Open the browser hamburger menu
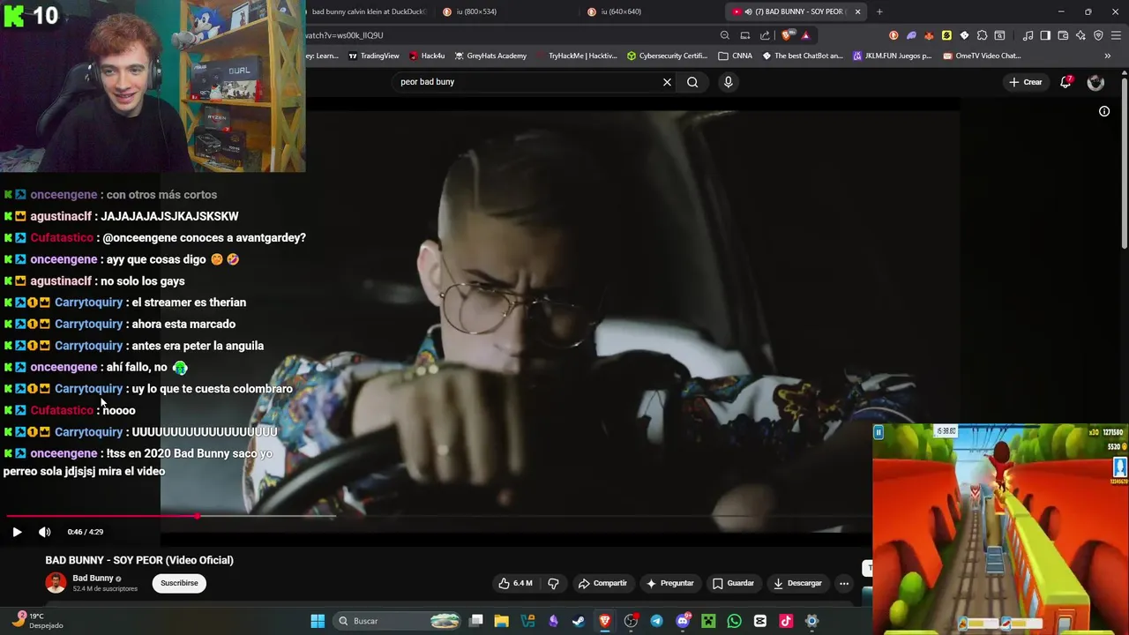Image resolution: width=1129 pixels, height=635 pixels. (1117, 35)
